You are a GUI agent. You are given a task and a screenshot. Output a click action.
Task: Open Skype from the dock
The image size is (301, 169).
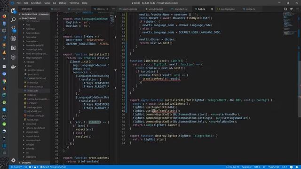(x=4, y=109)
